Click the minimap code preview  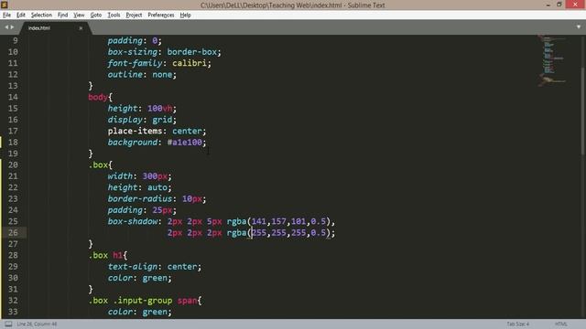click(x=552, y=59)
